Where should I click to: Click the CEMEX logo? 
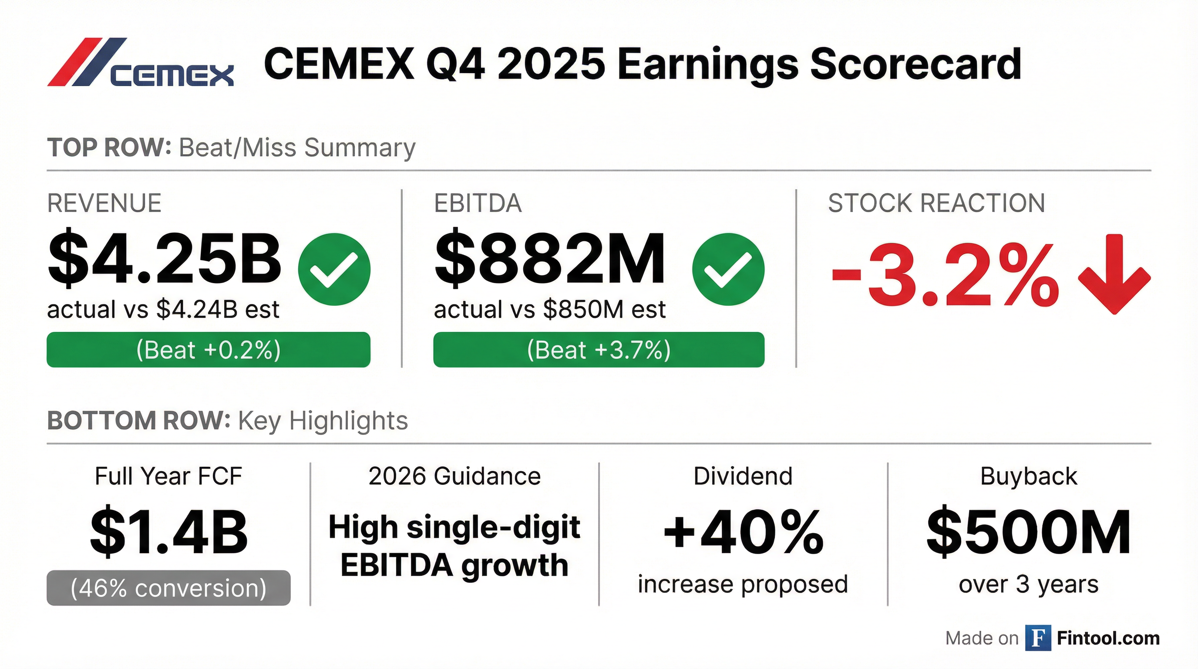click(x=140, y=63)
